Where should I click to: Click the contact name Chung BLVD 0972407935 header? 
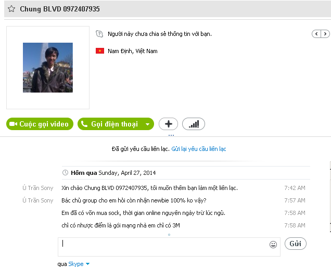[x=60, y=9]
